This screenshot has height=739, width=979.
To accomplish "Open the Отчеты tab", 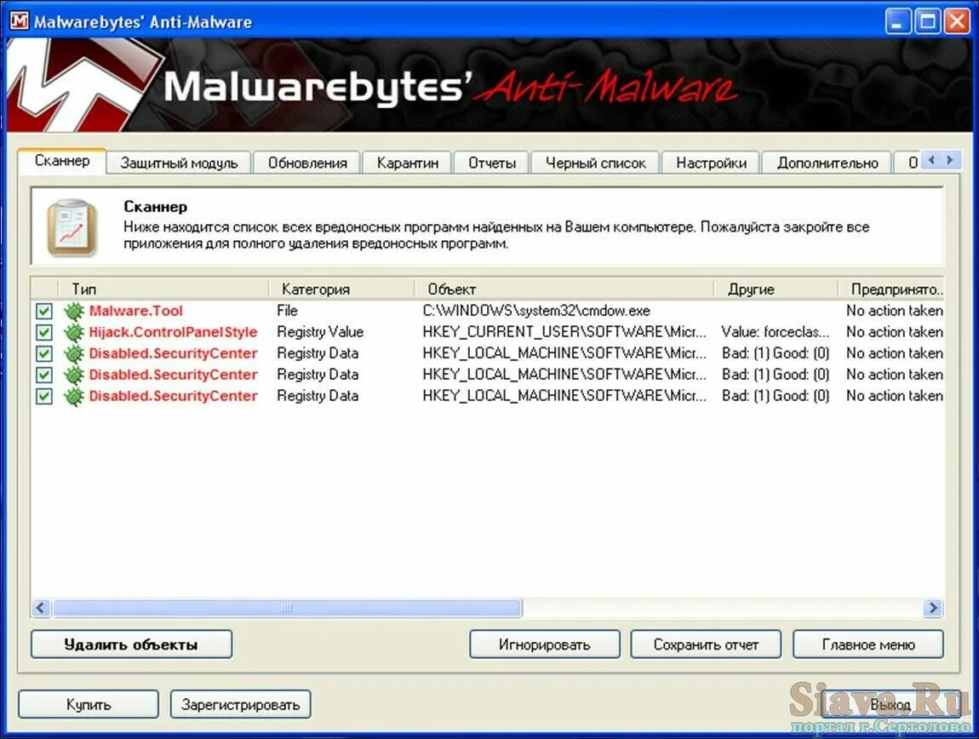I will coord(491,163).
